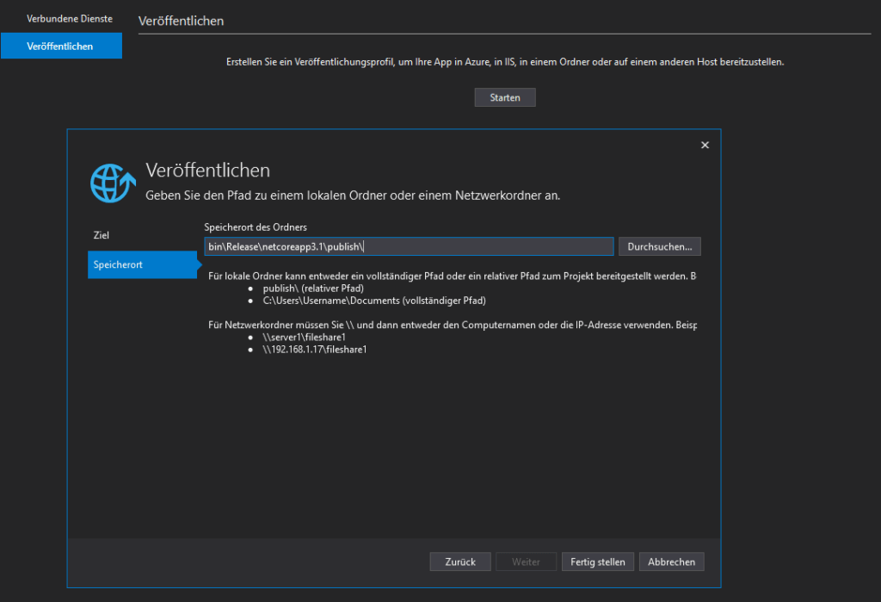This screenshot has height=602, width=881.
Task: Open the Durchsuchen folder browser
Action: coord(659,246)
